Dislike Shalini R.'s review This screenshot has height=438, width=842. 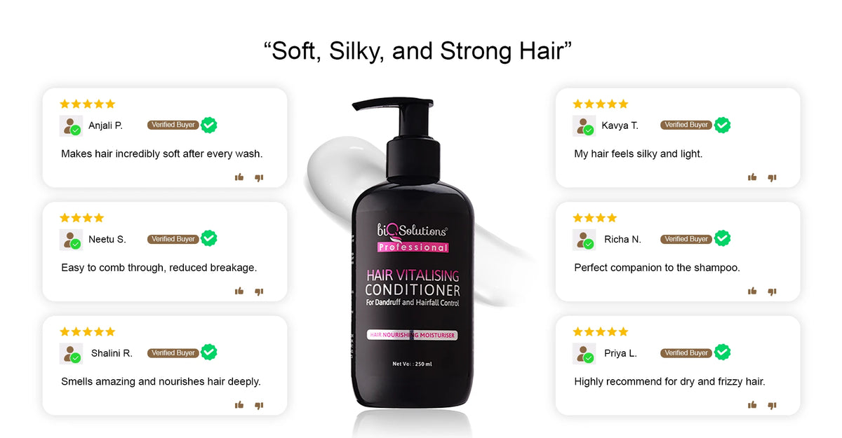(259, 405)
